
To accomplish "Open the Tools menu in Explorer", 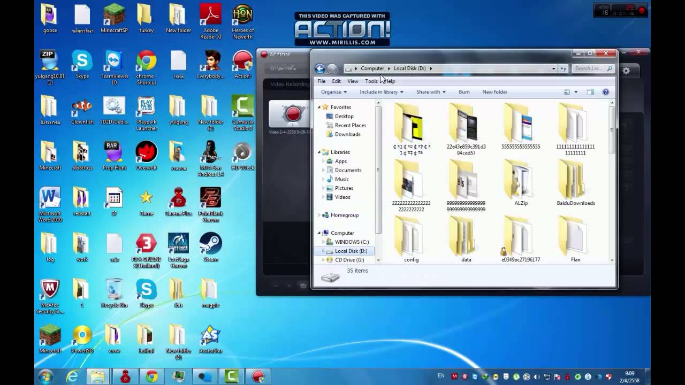I will click(x=371, y=81).
